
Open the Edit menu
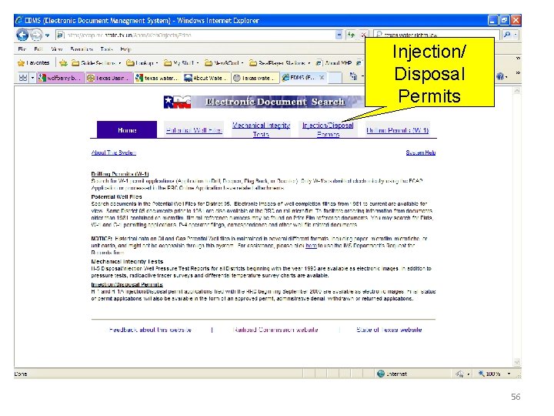click(x=38, y=49)
